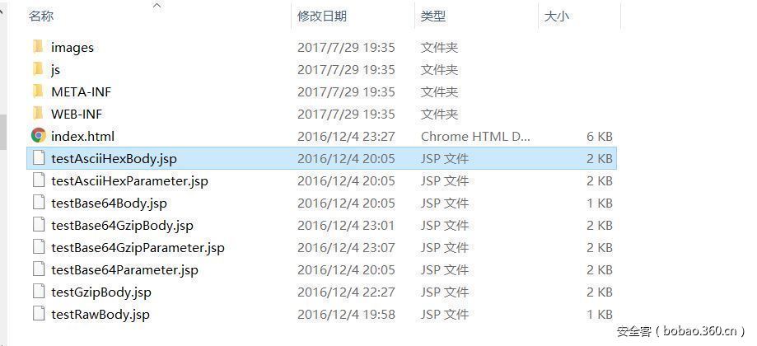This screenshot has width=757, height=346.
Task: Toggle the sort arrow above 名称
Action: [157, 5]
